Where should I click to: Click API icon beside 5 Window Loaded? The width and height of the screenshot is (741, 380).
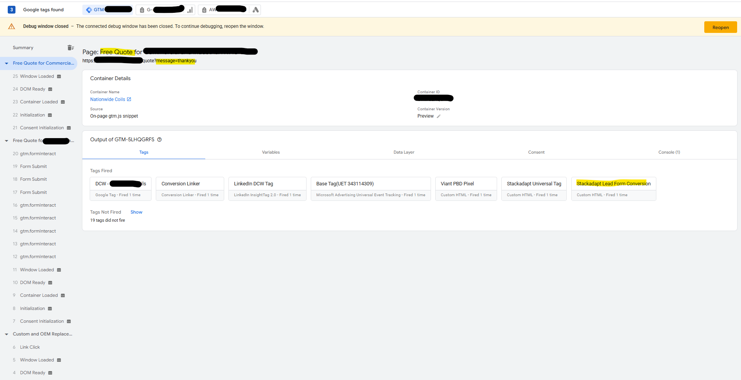59,360
